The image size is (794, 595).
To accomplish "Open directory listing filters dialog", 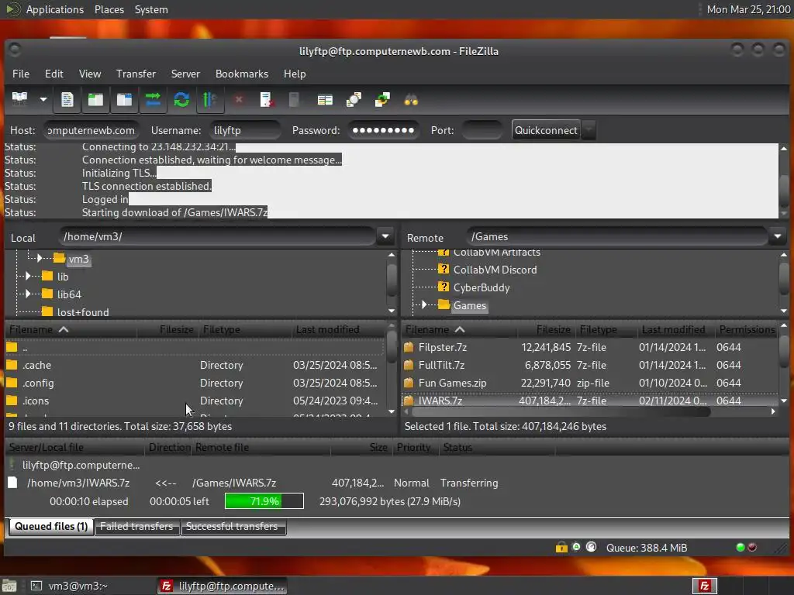I will [x=325, y=99].
